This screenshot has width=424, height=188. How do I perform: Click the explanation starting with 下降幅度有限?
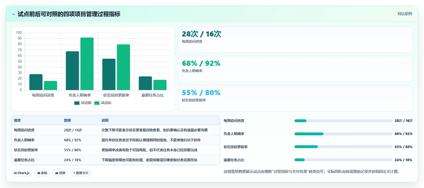149,160
